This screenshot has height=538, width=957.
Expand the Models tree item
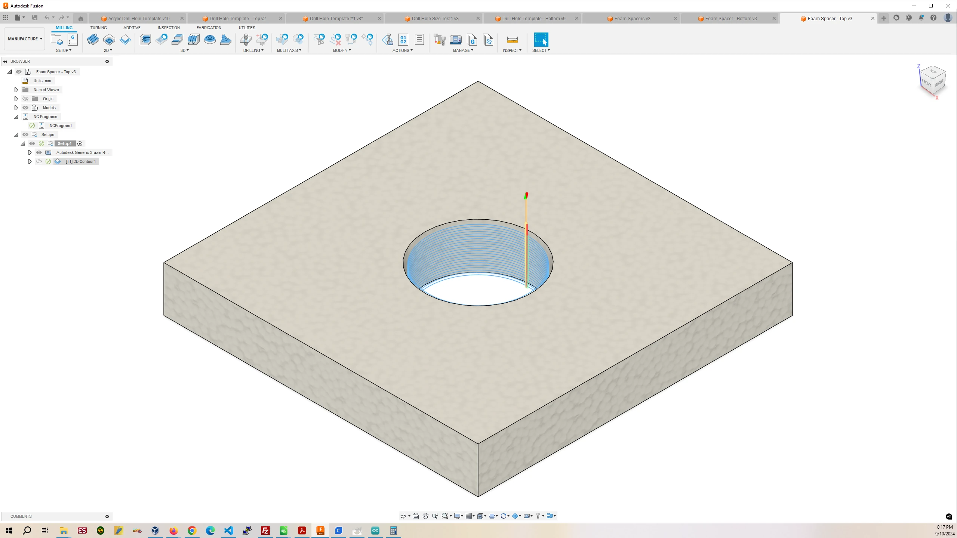[x=16, y=107]
